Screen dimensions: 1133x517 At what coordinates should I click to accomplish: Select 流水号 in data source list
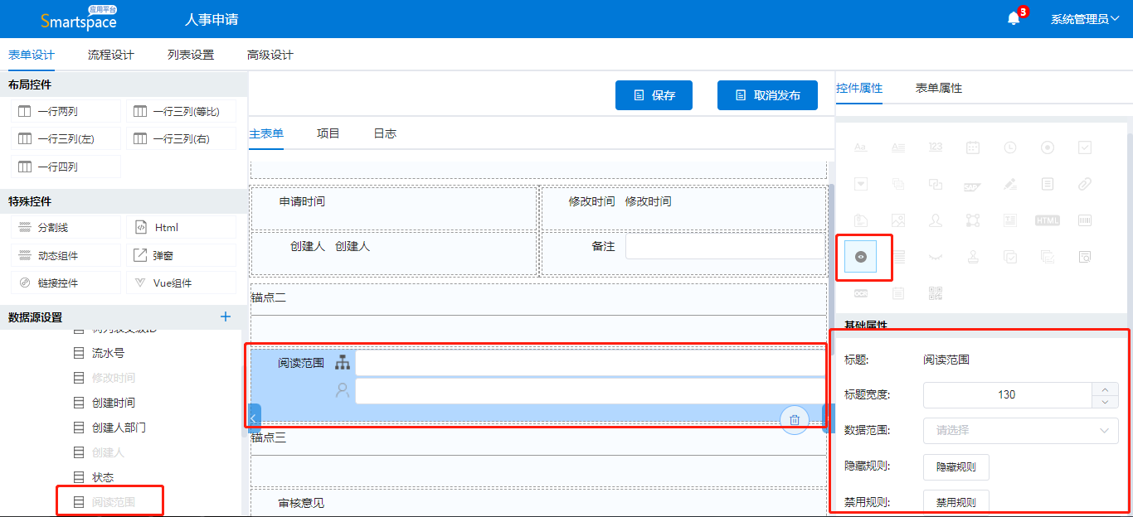108,353
